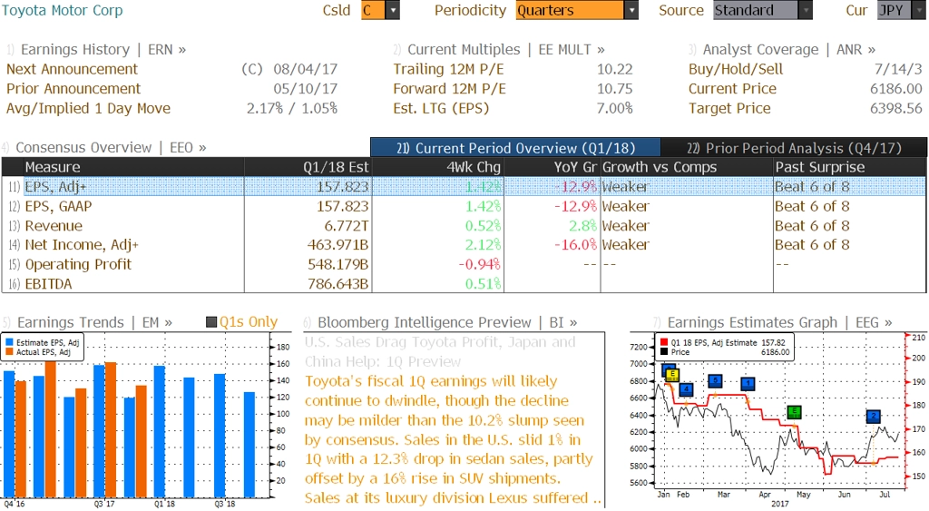Image resolution: width=929 pixels, height=511 pixels.
Task: Click the Operating Profit 4Wk change -0.94%
Action: coord(479,264)
